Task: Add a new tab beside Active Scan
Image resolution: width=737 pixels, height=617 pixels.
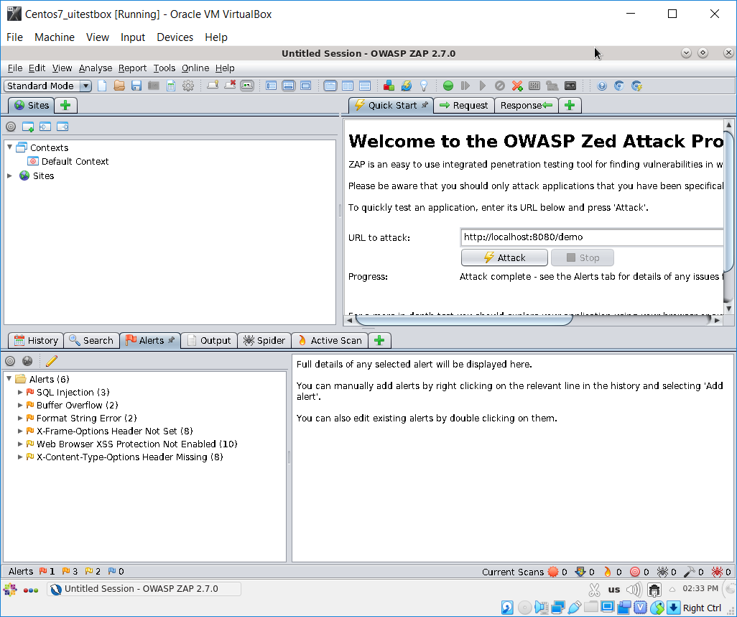Action: click(x=380, y=340)
